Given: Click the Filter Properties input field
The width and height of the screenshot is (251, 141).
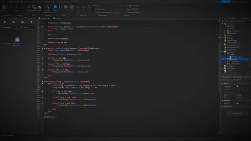Looking at the screenshot, I should point(235,80).
